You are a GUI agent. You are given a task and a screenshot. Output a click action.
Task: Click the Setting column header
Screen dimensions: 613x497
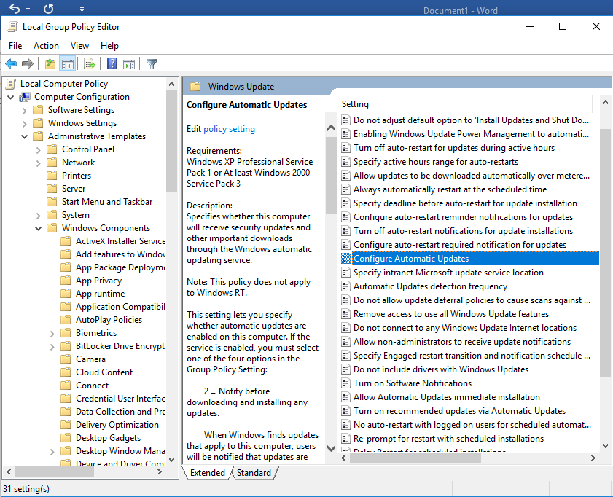[x=355, y=104]
